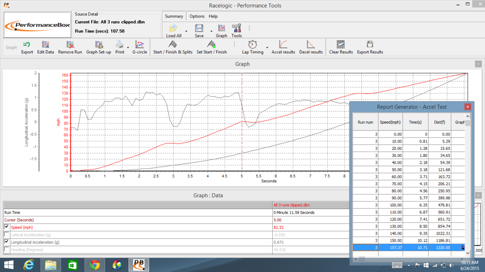The image size is (485, 272).
Task: Expand the Load All dropdown arrow
Action: [186, 31]
